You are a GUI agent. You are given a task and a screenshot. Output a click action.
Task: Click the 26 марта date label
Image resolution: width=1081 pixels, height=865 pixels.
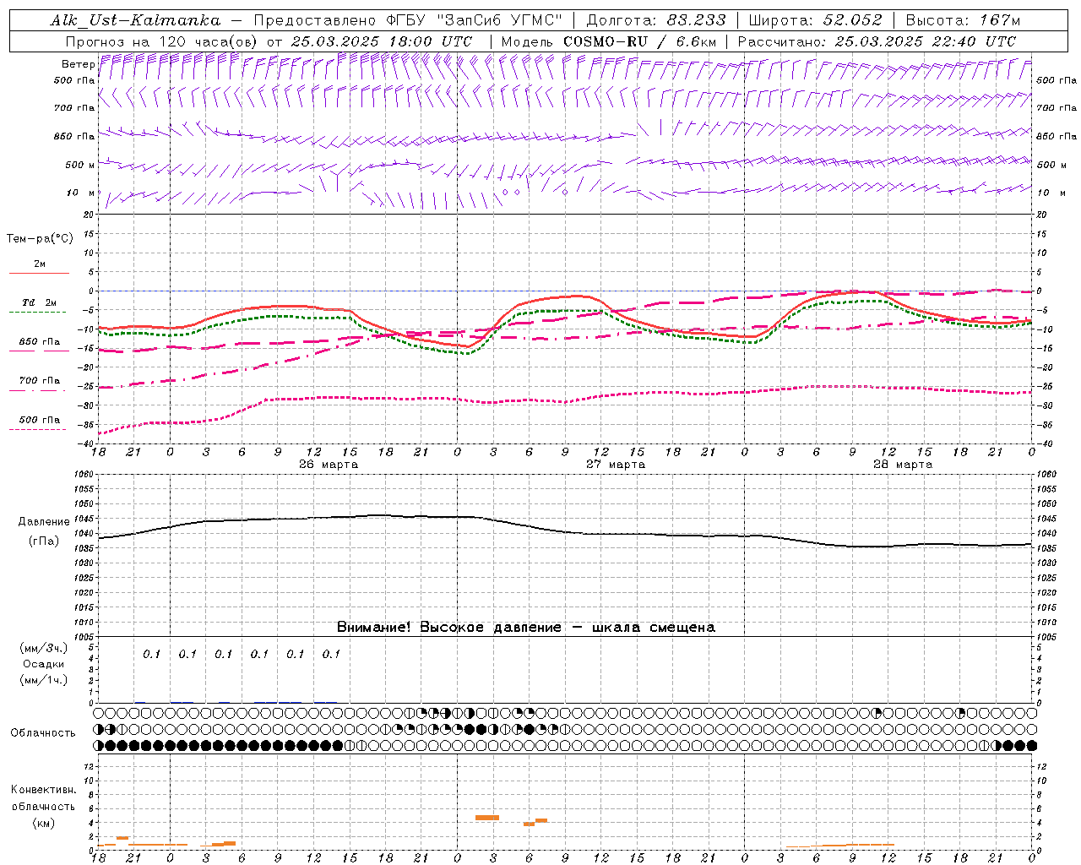click(329, 465)
